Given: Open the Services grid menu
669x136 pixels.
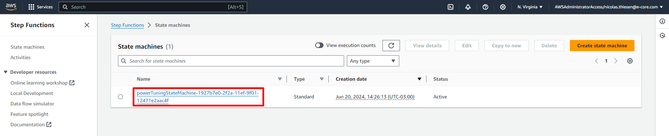Looking at the screenshot, I should 40,7.
